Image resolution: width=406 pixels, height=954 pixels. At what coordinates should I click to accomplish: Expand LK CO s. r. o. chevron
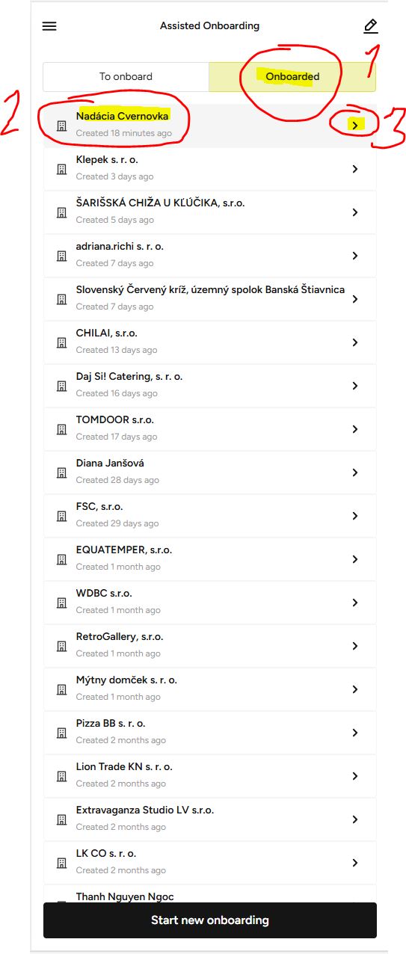[355, 863]
